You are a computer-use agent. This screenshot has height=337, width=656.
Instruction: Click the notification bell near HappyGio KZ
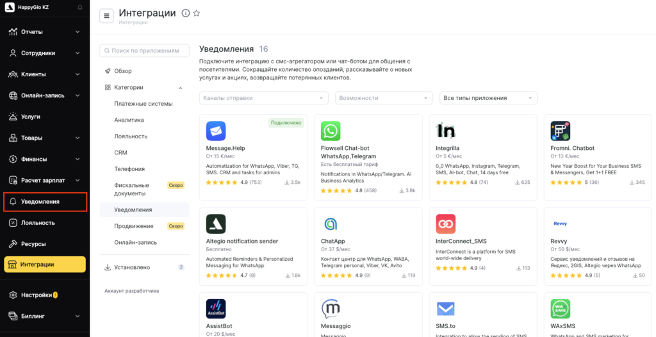click(x=79, y=8)
